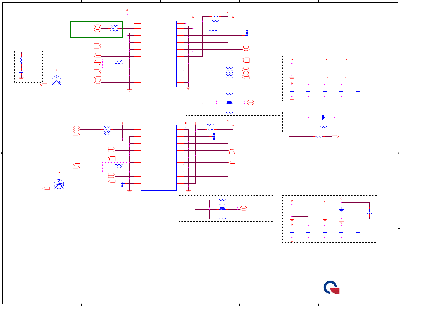
Task: Select the resistor above the upper choke
Action: [229, 94]
